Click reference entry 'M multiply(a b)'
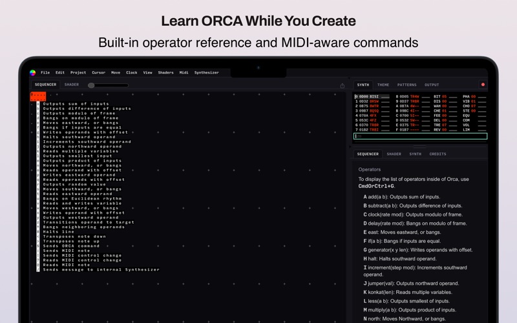This screenshot has height=323, width=517. pyautogui.click(x=410, y=310)
